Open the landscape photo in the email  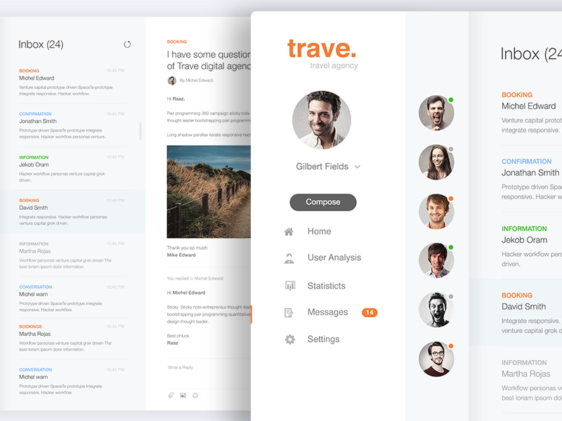coord(209,192)
